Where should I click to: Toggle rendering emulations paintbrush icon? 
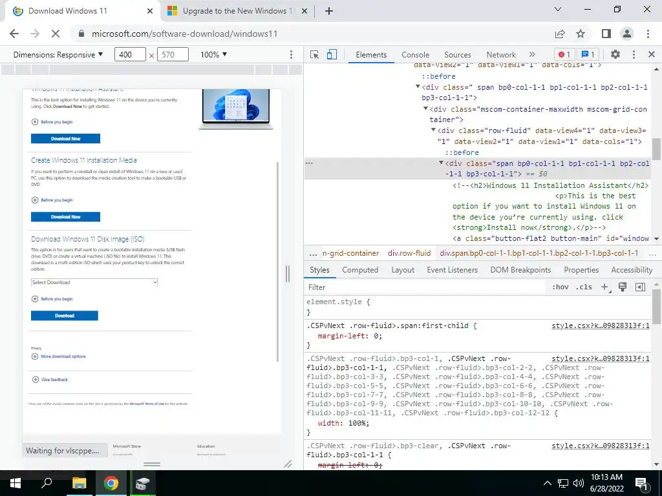point(623,287)
